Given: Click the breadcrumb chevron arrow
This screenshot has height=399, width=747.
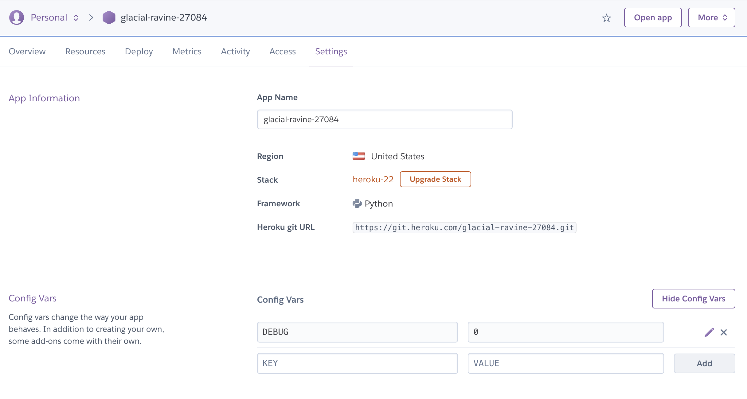Looking at the screenshot, I should pyautogui.click(x=91, y=17).
